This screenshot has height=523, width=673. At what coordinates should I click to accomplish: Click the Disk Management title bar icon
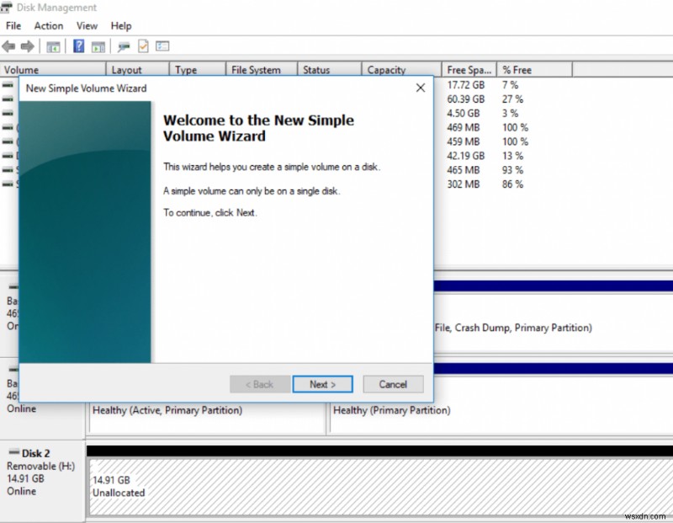pos(6,8)
